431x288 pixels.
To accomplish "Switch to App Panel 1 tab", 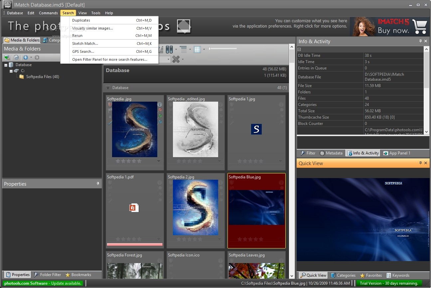I will point(397,153).
